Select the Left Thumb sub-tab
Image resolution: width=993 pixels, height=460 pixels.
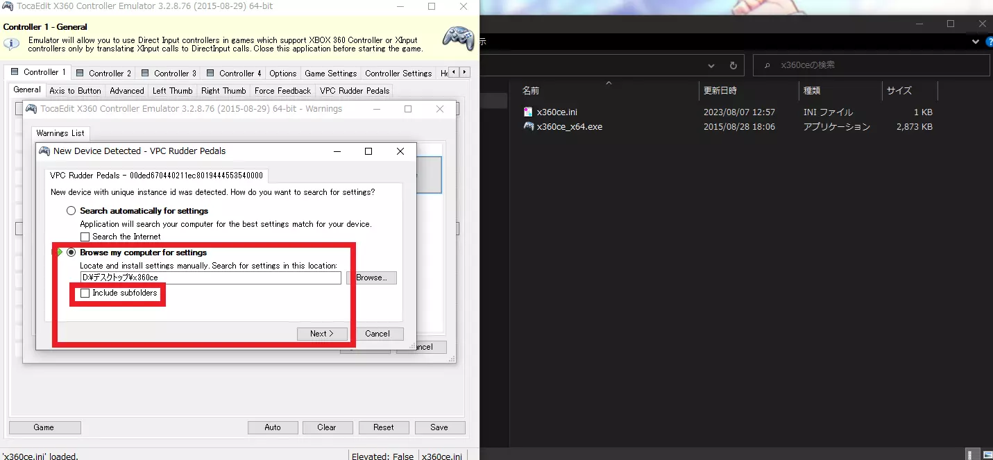[x=173, y=91]
